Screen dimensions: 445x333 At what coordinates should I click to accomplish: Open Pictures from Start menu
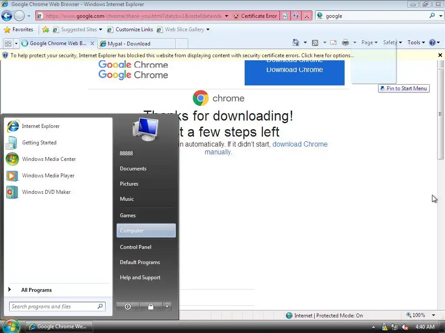[x=146, y=184]
